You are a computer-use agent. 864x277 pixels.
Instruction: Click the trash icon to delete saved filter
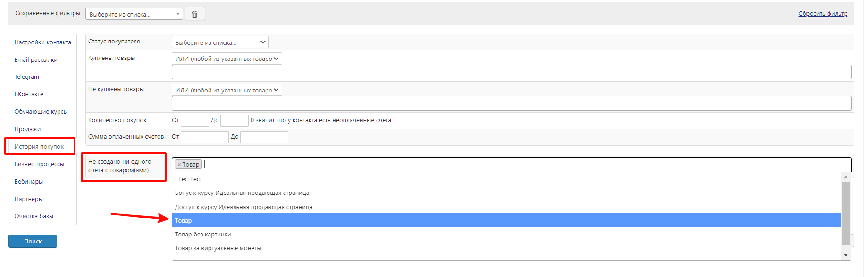click(x=194, y=14)
